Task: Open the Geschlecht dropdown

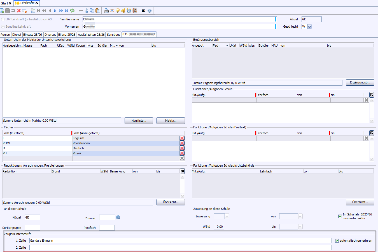Action: coord(310,27)
